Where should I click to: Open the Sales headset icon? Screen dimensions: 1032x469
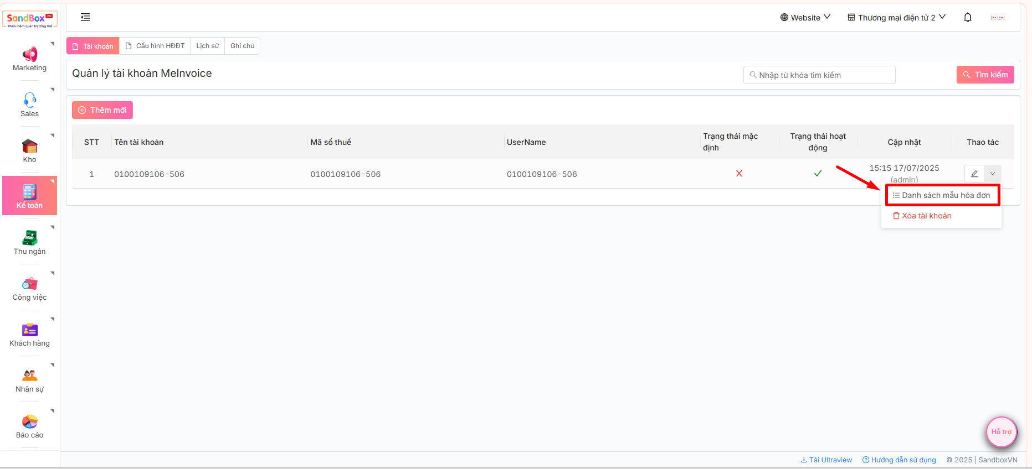pos(30,100)
